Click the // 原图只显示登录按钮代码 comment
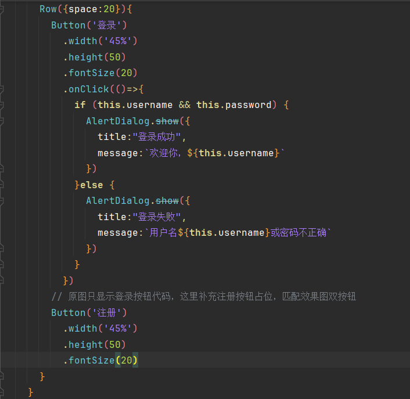This screenshot has height=399, width=410. pos(204,297)
